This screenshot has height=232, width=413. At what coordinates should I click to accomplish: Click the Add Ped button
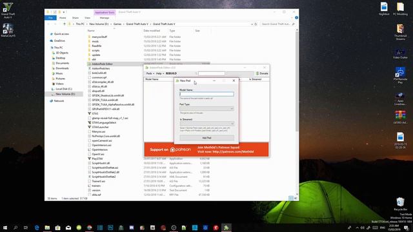[206, 138]
